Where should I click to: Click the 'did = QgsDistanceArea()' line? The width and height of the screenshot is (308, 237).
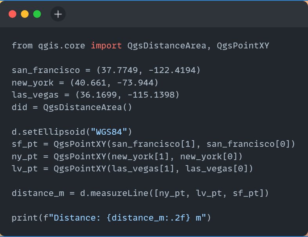click(72, 107)
